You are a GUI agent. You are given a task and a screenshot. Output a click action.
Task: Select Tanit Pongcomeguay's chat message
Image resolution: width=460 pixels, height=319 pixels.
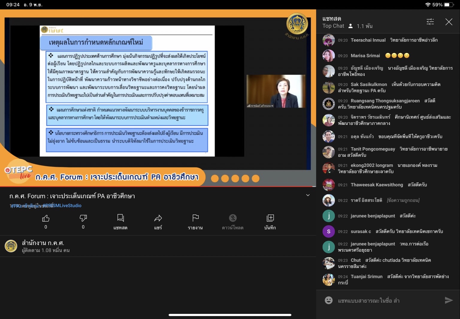click(388, 152)
